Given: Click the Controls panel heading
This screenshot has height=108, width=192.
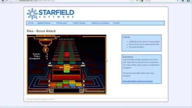Looking at the screenshot, I should (x=126, y=37).
